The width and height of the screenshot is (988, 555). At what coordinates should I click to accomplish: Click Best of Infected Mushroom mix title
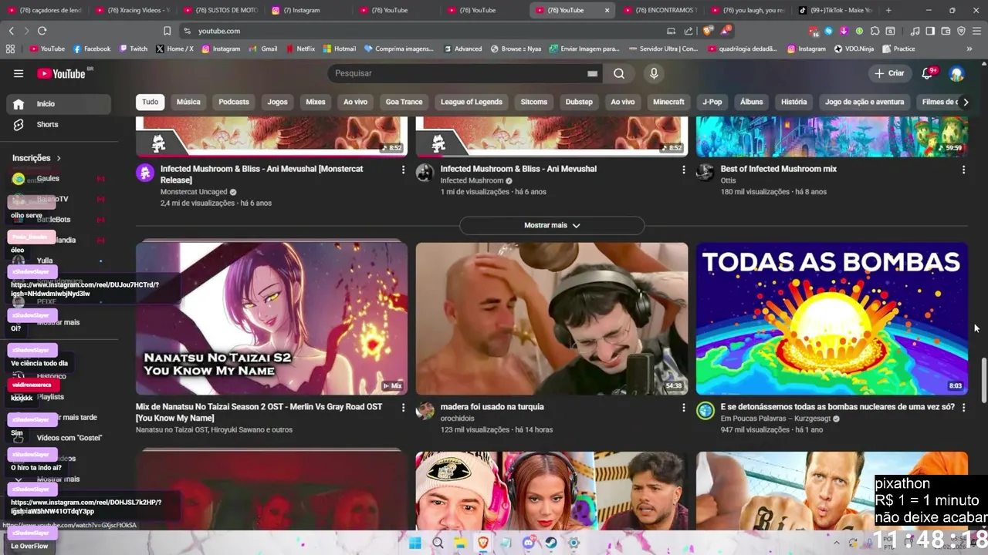[x=779, y=169]
